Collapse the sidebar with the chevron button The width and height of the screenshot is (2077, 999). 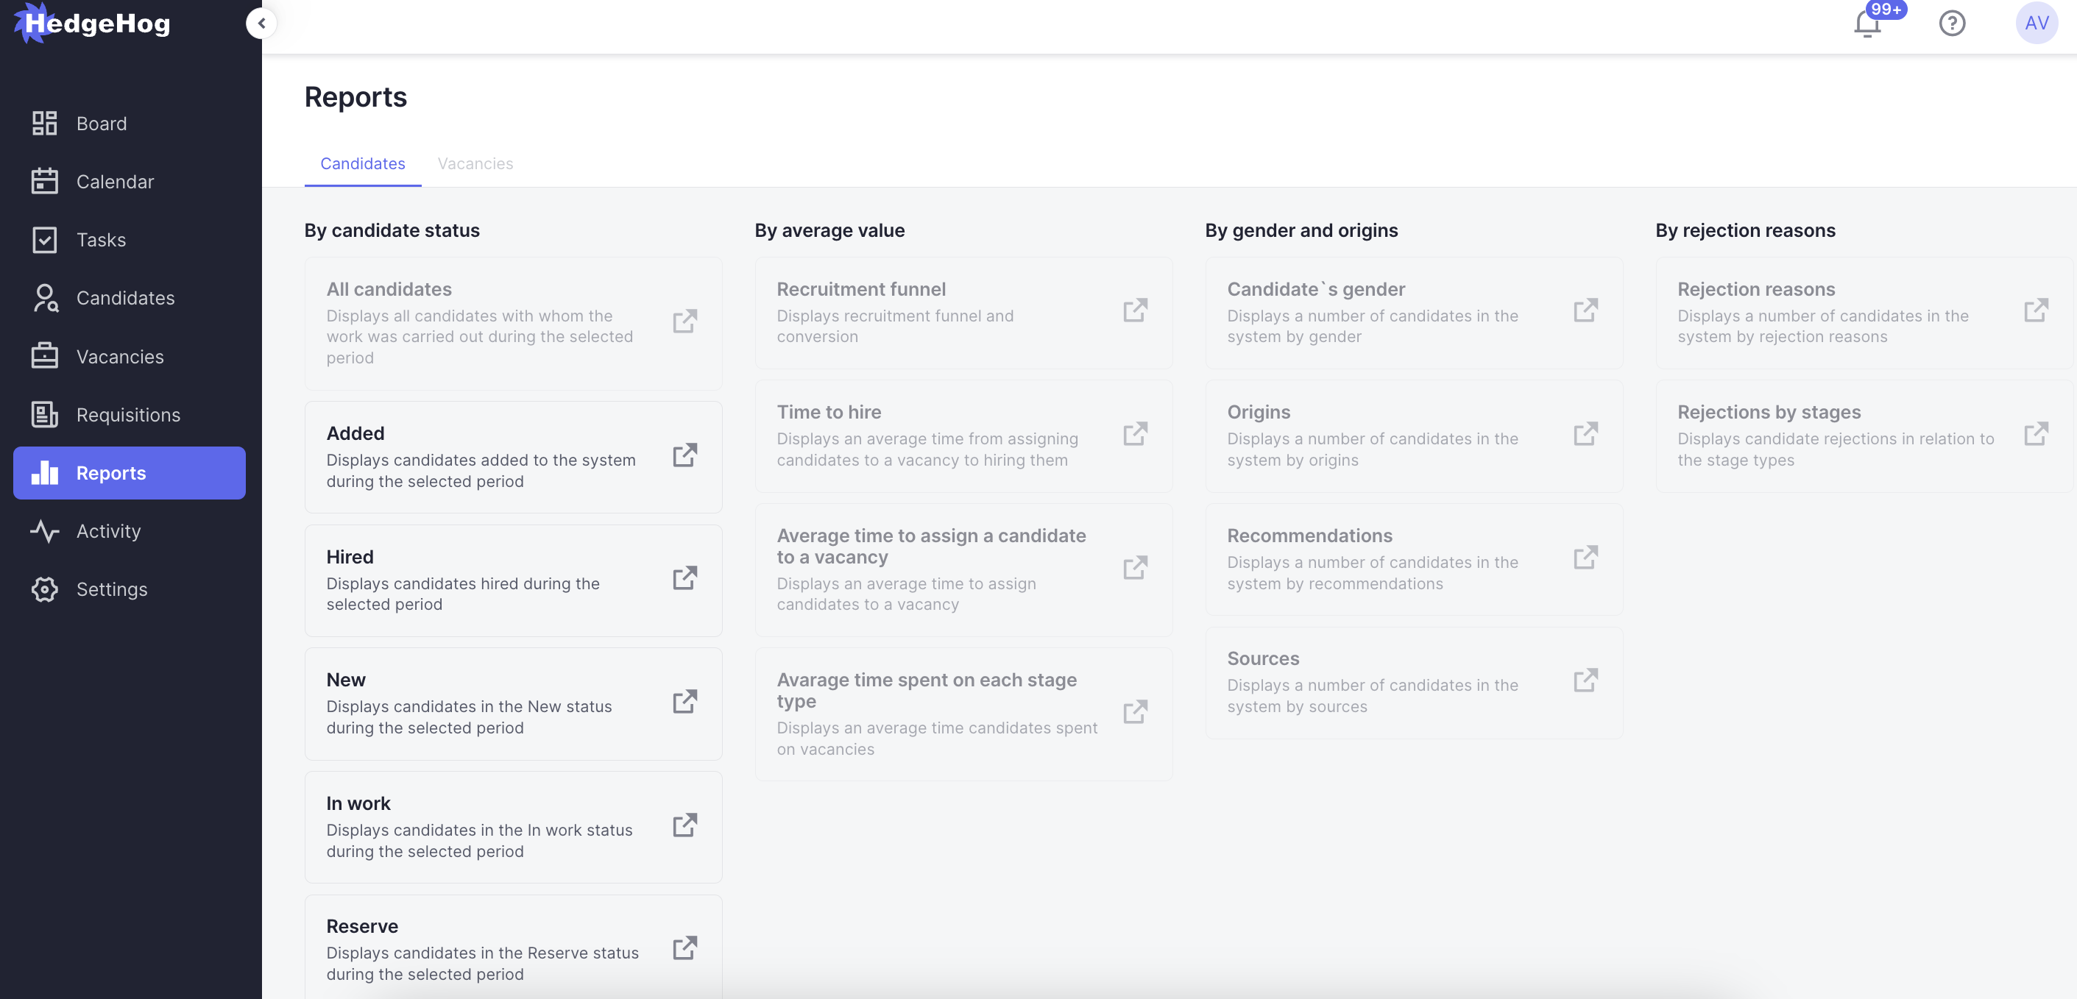[x=261, y=24]
